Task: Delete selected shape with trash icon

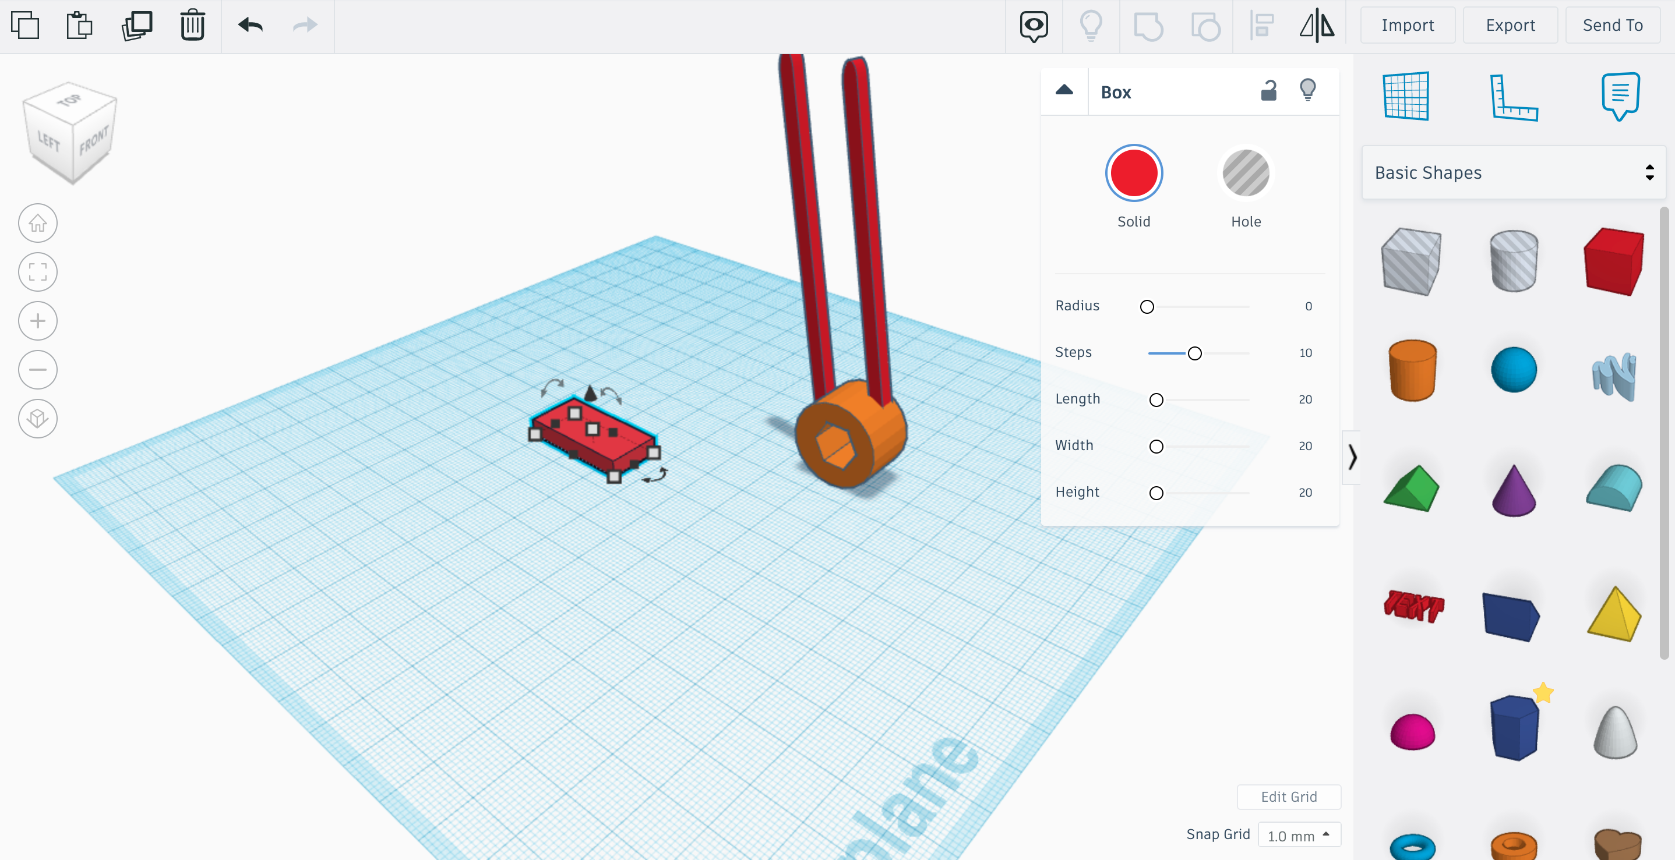Action: (192, 26)
